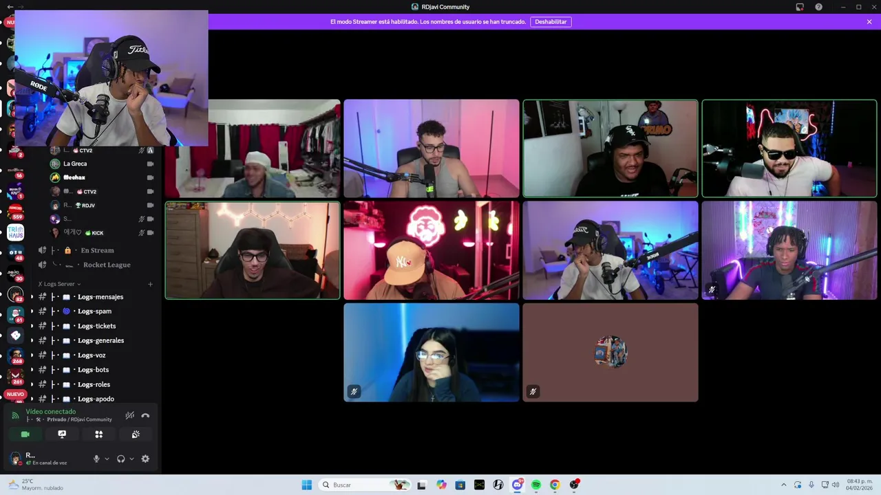The height and width of the screenshot is (495, 881).
Task: Click Deshabilitar streamer mode button
Action: (551, 22)
